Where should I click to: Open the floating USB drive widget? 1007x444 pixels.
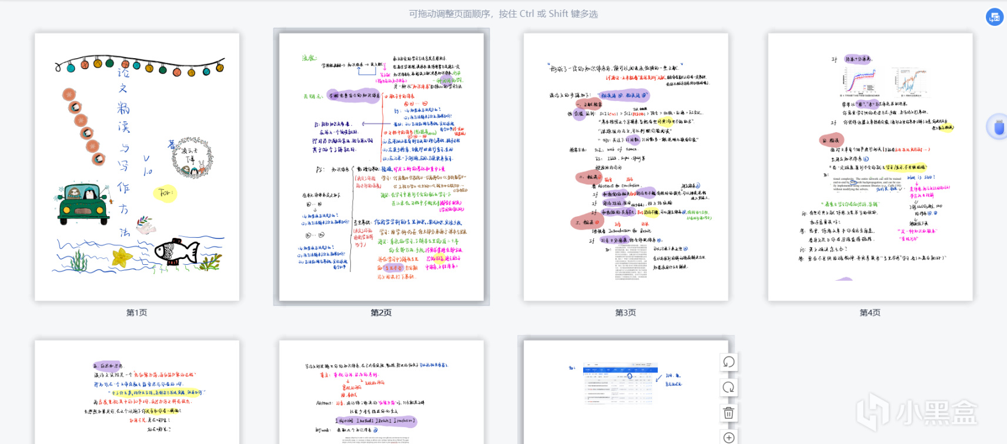tap(998, 127)
